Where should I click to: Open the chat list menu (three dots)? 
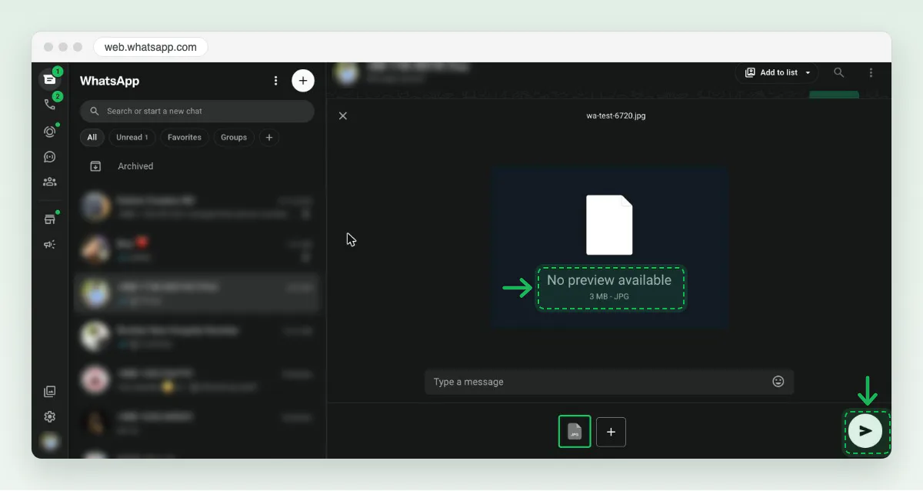pyautogui.click(x=276, y=81)
